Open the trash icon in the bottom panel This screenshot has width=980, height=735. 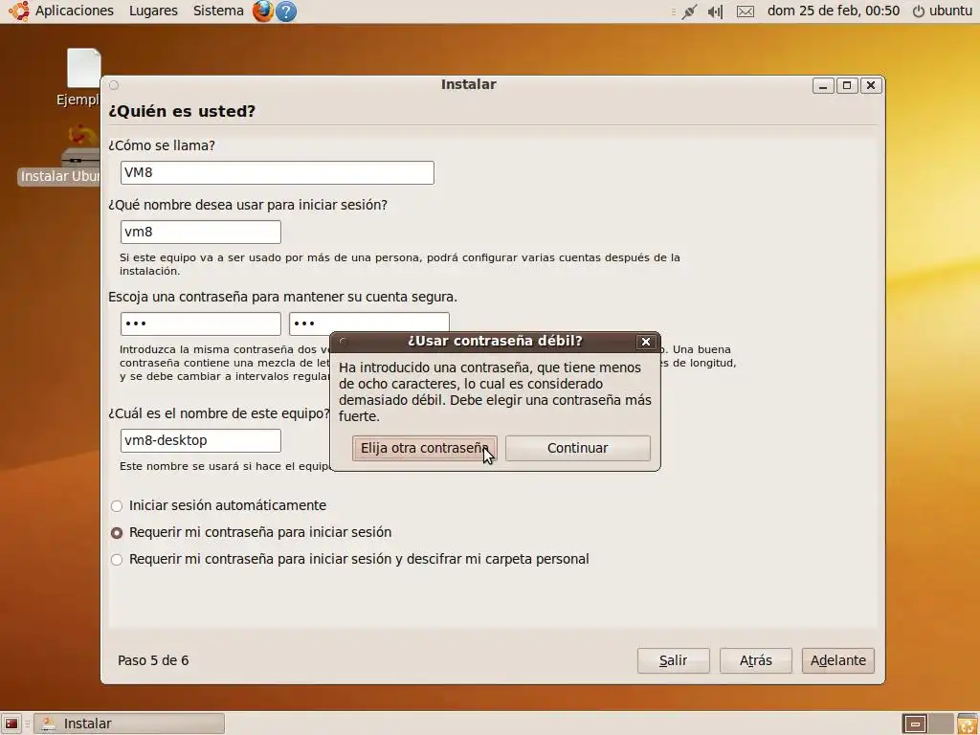click(x=967, y=724)
